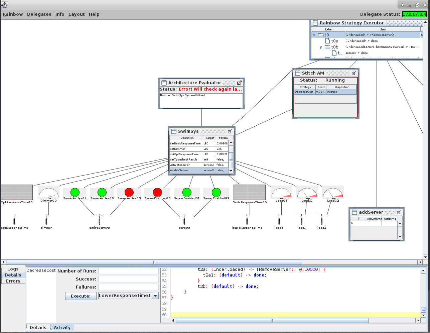This screenshot has width=430, height=333.
Task: Click the green ServerEnabledG2 indicator
Action: pos(216,192)
